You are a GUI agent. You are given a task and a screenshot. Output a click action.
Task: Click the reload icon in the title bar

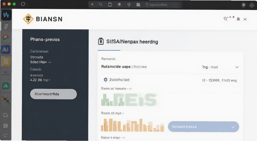click(x=23, y=4)
